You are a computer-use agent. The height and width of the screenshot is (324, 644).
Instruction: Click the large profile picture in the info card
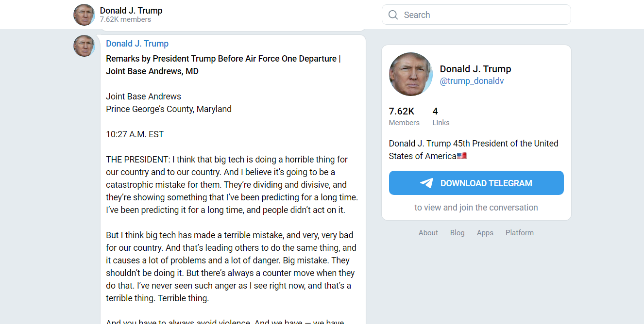click(410, 74)
